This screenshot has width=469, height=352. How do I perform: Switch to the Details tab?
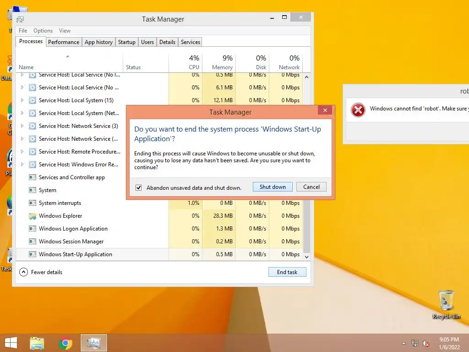[x=168, y=42]
